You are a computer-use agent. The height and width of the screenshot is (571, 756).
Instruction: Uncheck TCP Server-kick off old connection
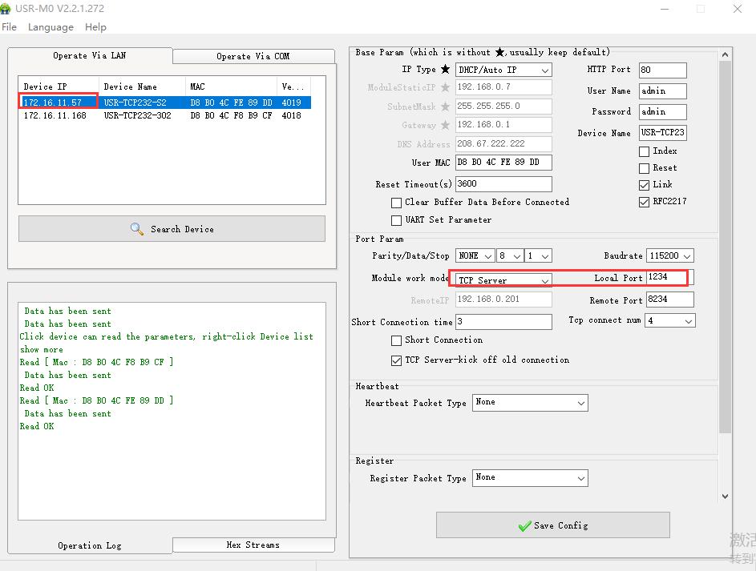click(x=396, y=360)
